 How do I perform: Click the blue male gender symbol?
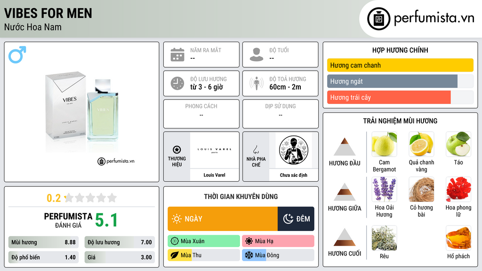tap(17, 55)
